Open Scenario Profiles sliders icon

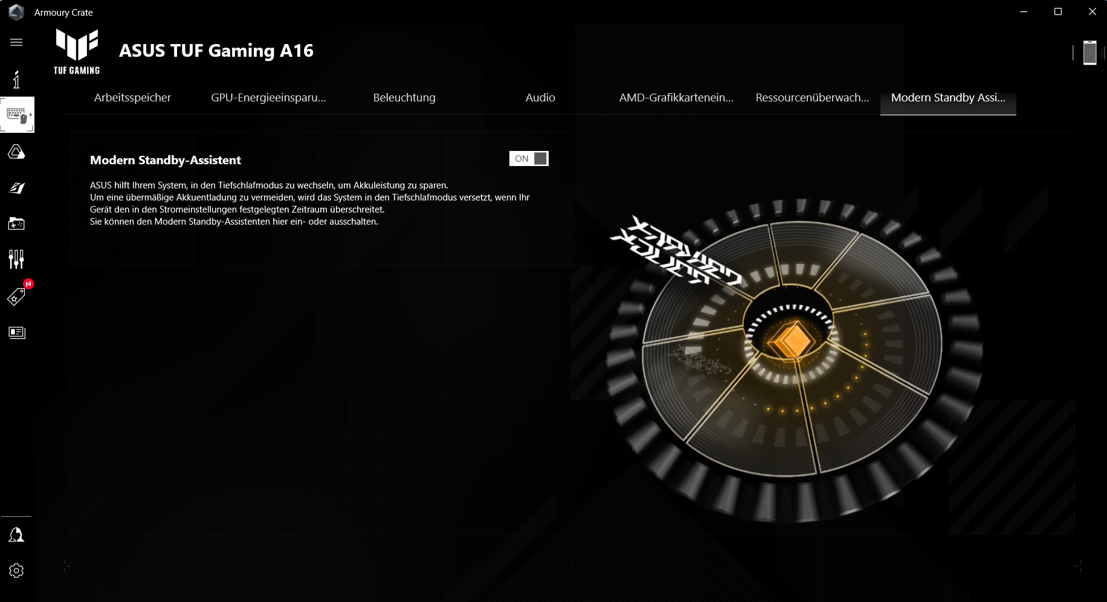tap(16, 260)
